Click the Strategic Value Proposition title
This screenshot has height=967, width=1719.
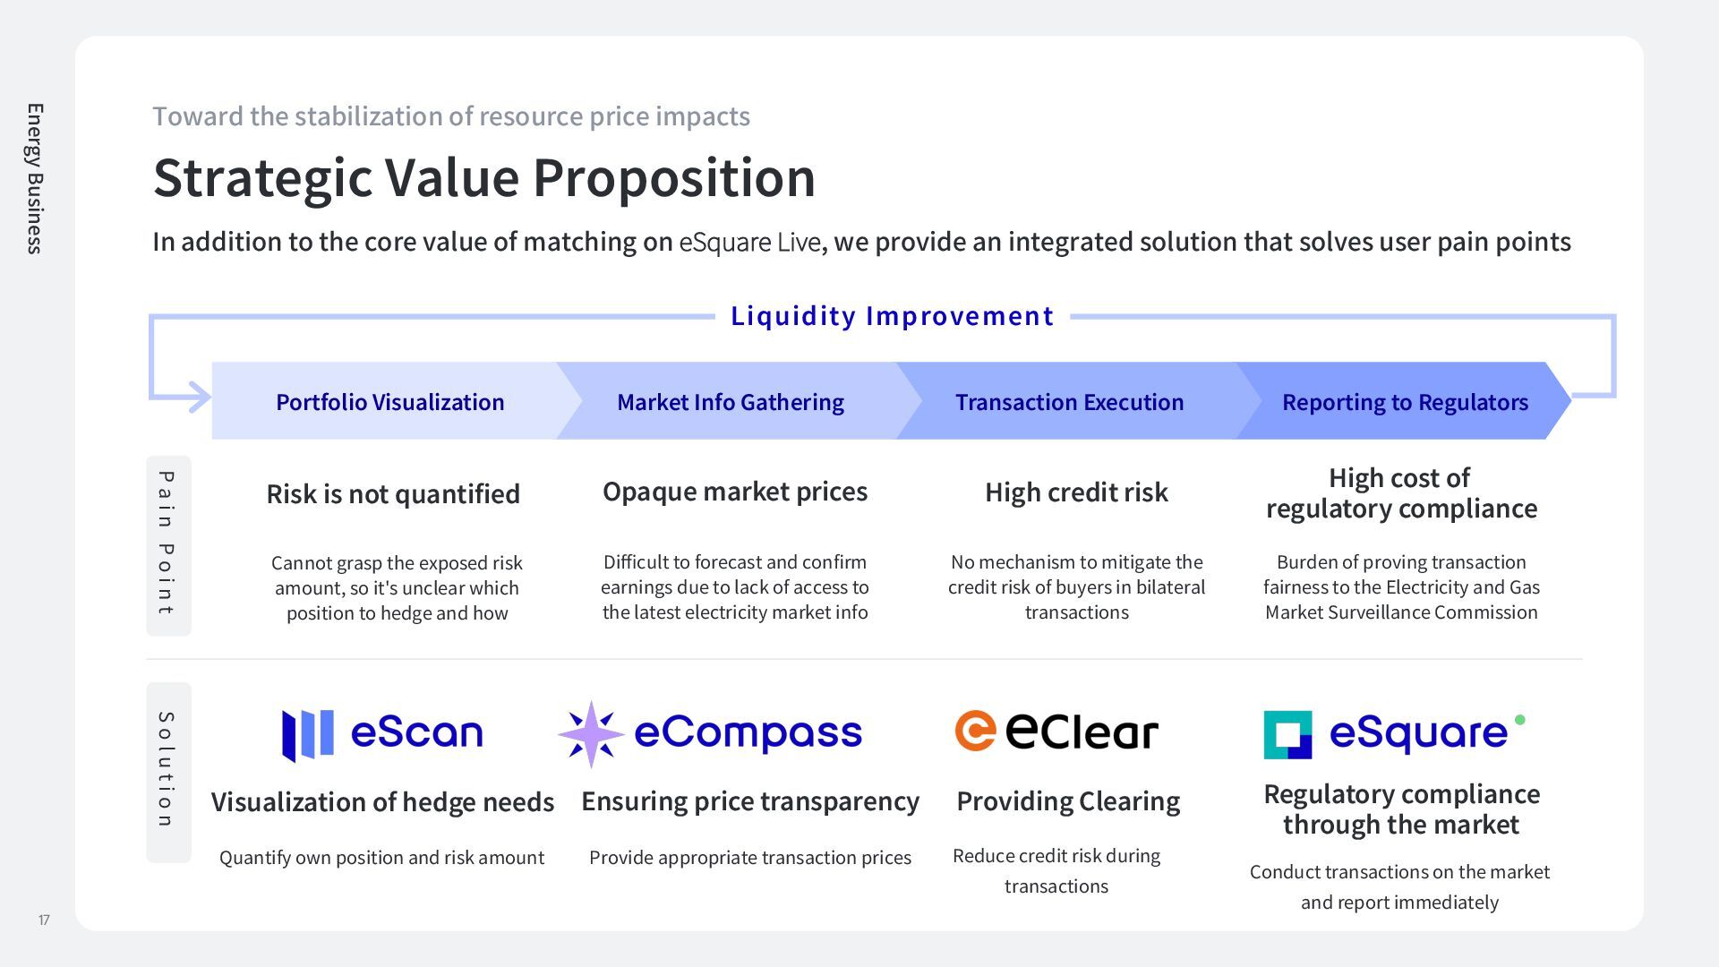click(484, 177)
